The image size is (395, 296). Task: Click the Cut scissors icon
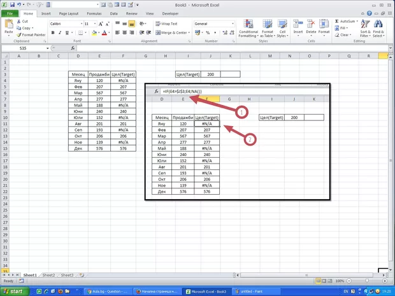(x=19, y=22)
